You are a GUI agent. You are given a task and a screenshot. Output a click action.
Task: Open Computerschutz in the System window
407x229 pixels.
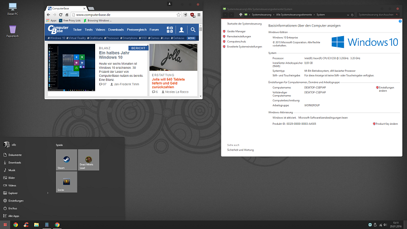[237, 42]
